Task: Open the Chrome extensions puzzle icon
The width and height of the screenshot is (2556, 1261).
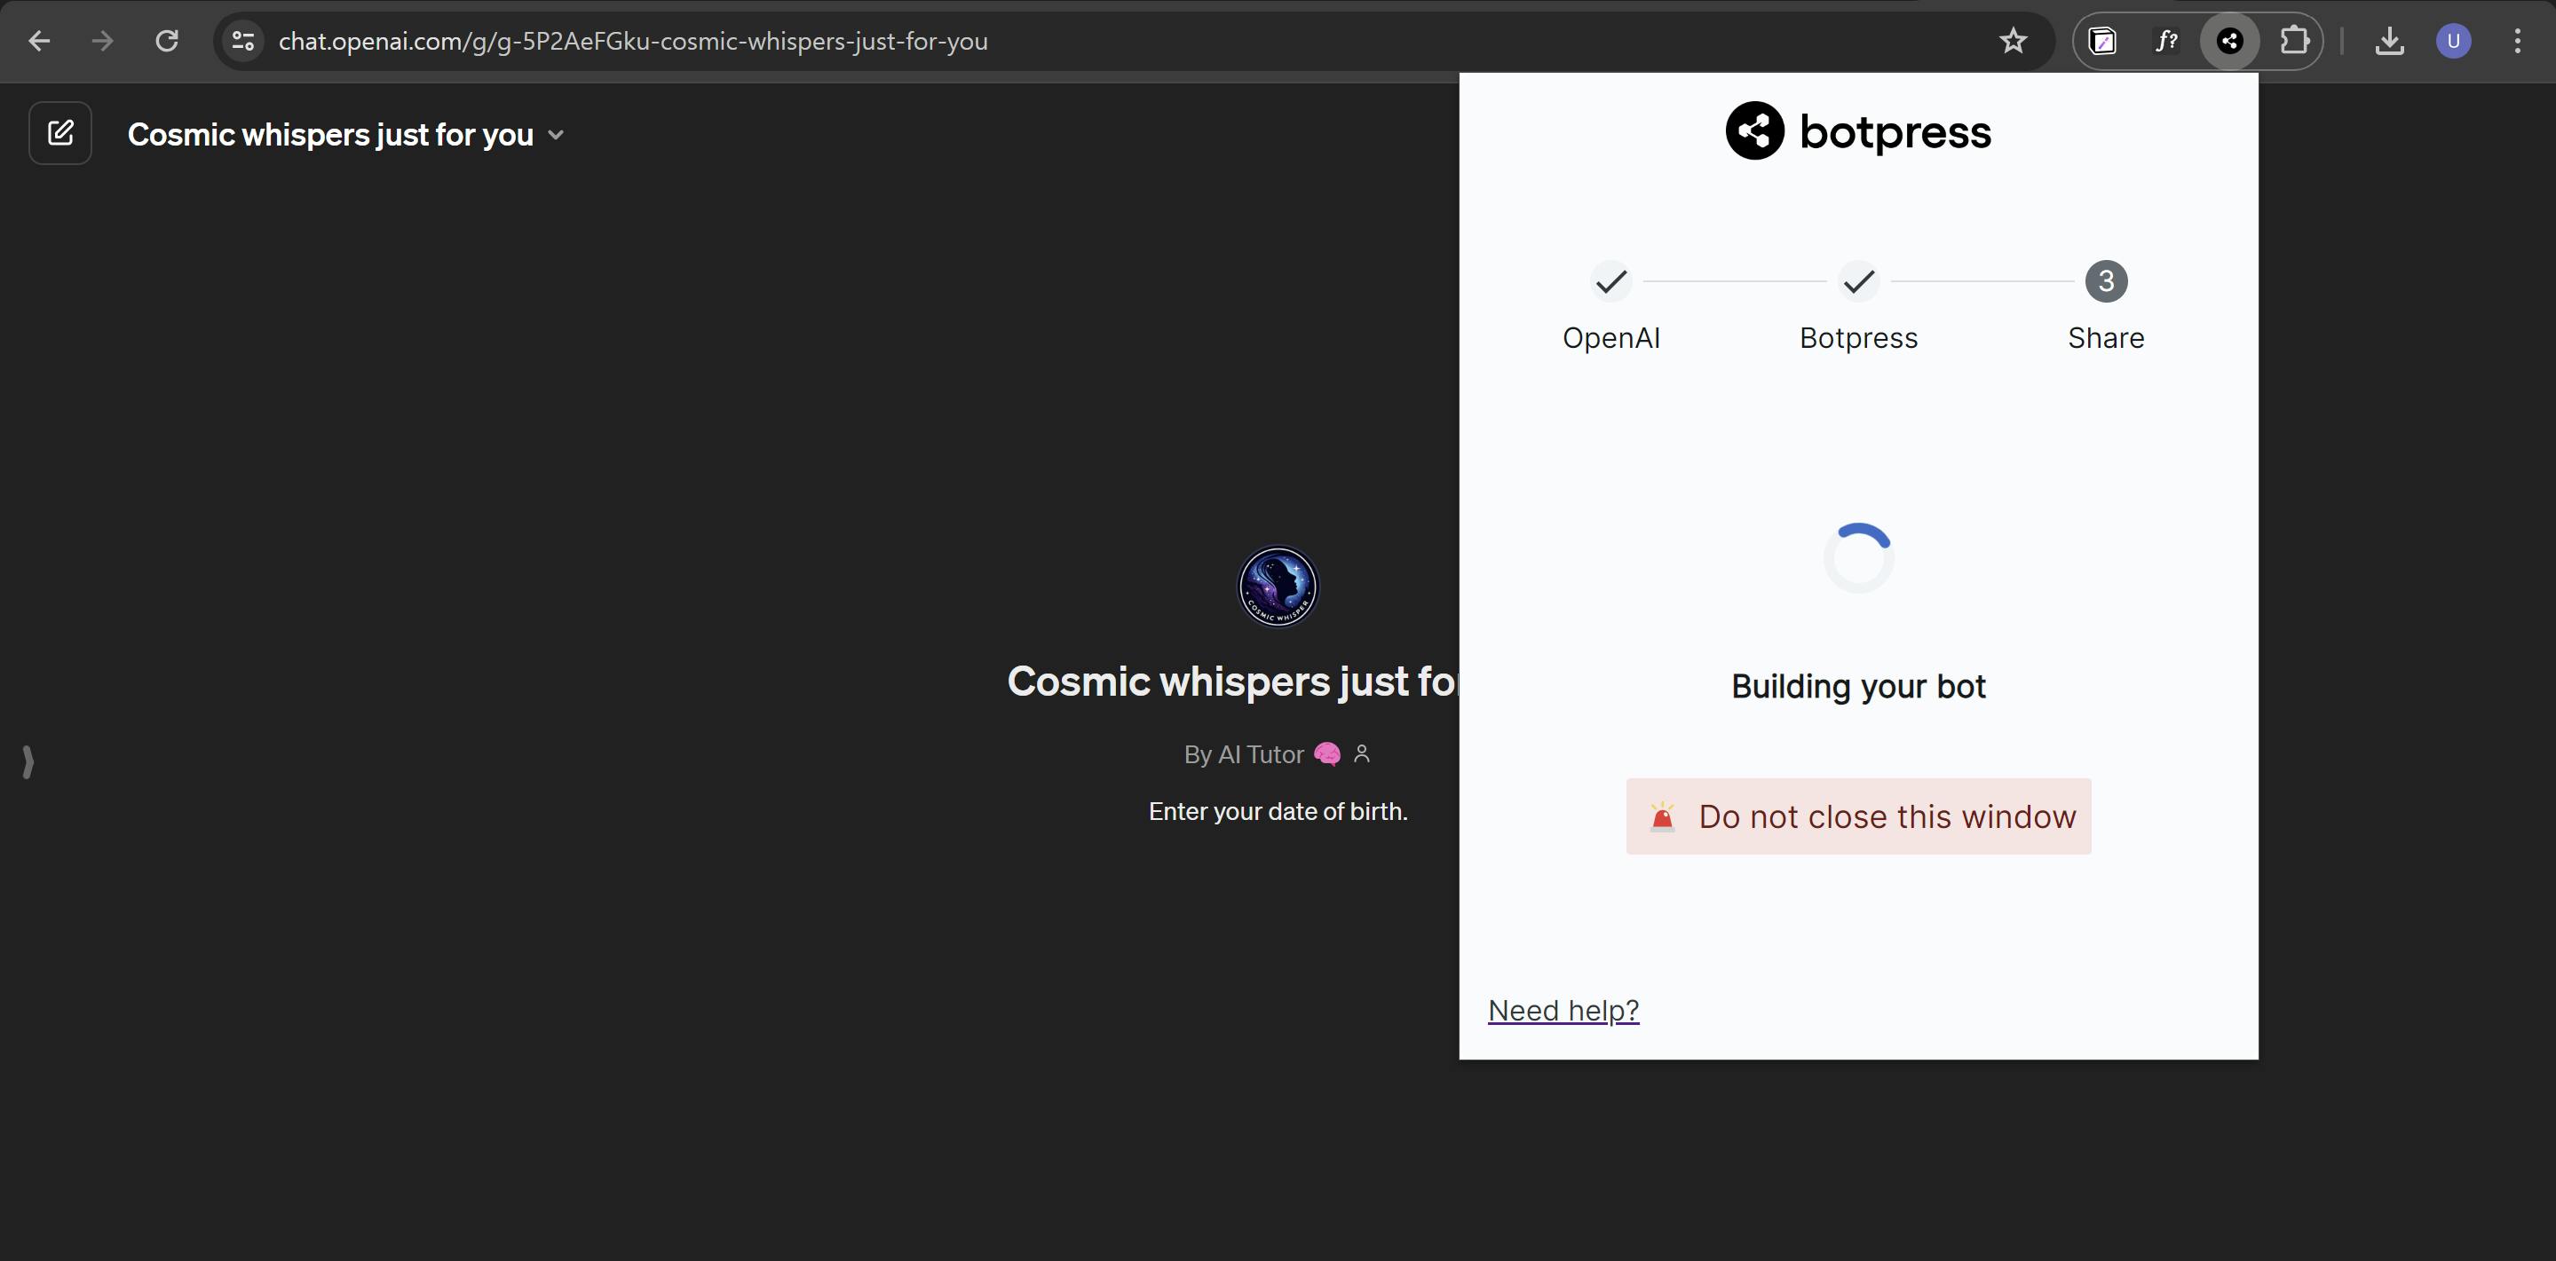Action: [x=2293, y=41]
